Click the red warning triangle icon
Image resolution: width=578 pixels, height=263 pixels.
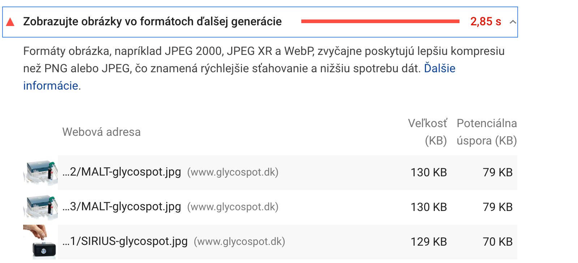point(10,22)
